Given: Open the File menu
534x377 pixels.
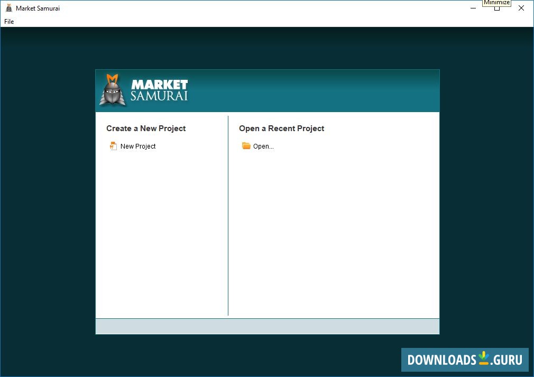Looking at the screenshot, I should [9, 22].
